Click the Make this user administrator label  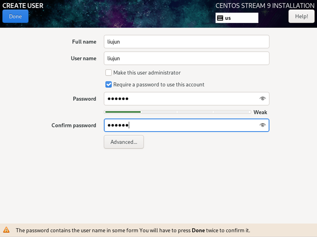(x=147, y=73)
